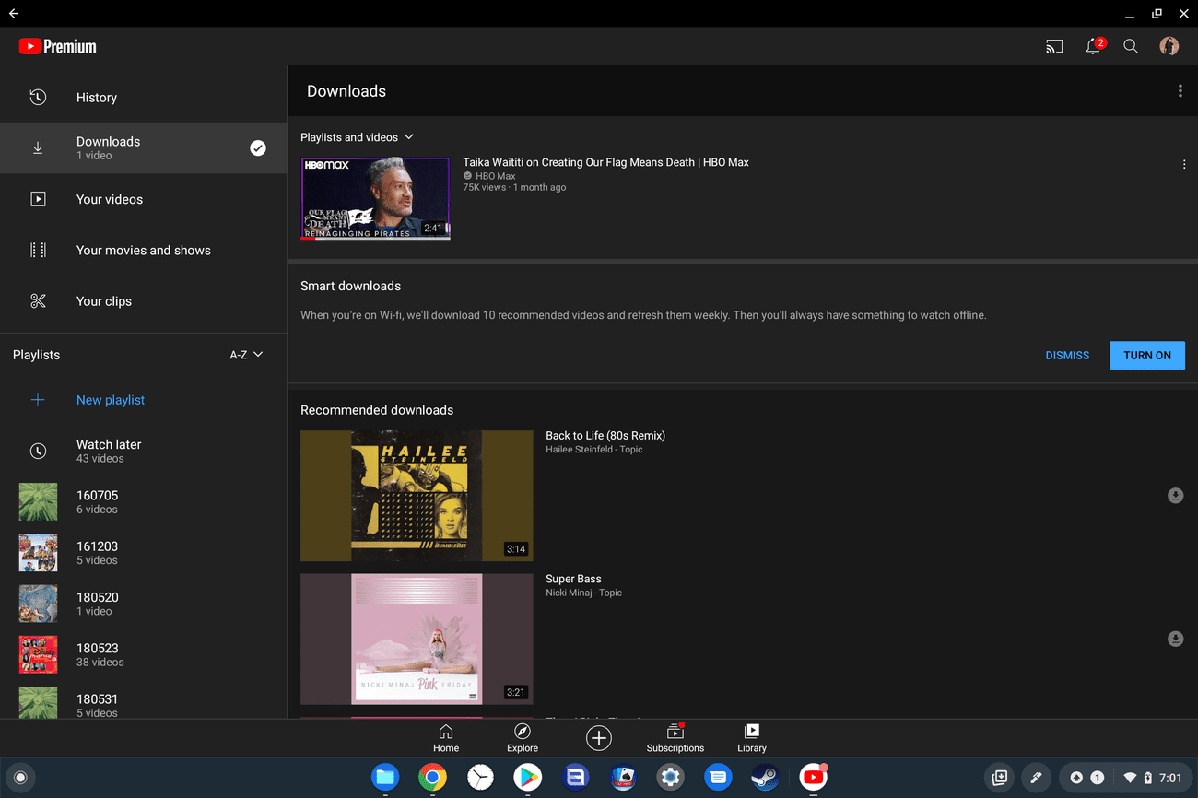Select Your clips in the sidebar
Image resolution: width=1198 pixels, height=798 pixels.
tap(104, 301)
